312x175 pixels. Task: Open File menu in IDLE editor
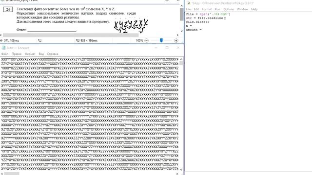pyautogui.click(x=188, y=9)
